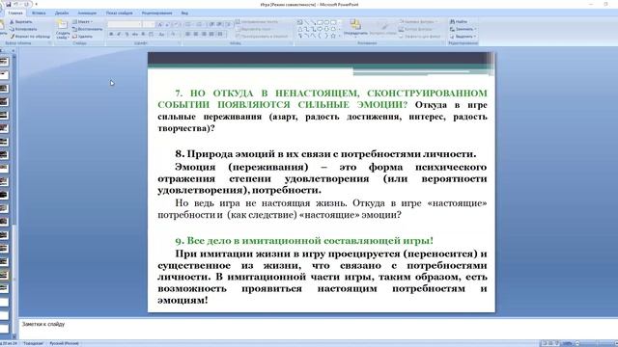The height and width of the screenshot is (347, 618).
Task: Click the Clear formatting icon
Action: tap(176, 24)
